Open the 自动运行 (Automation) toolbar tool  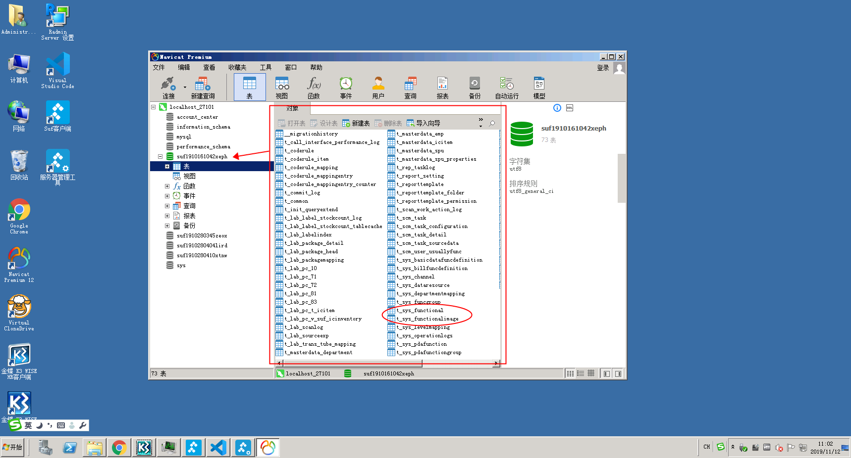(507, 88)
